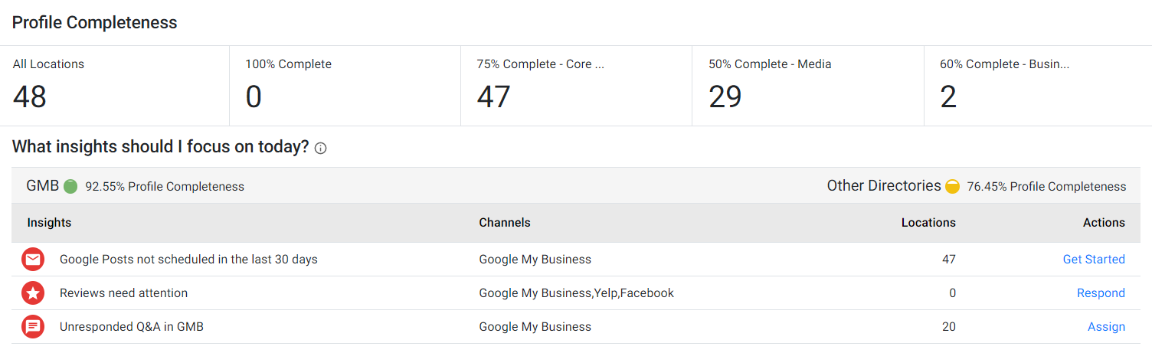Click Assign for unresponded Q&A

click(1106, 327)
